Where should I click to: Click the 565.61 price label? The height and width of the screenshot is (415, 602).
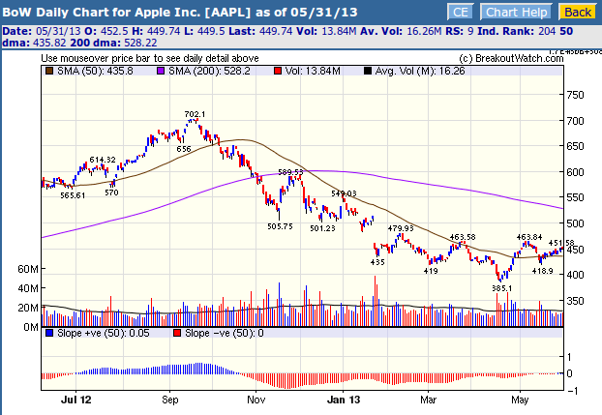[x=73, y=195]
